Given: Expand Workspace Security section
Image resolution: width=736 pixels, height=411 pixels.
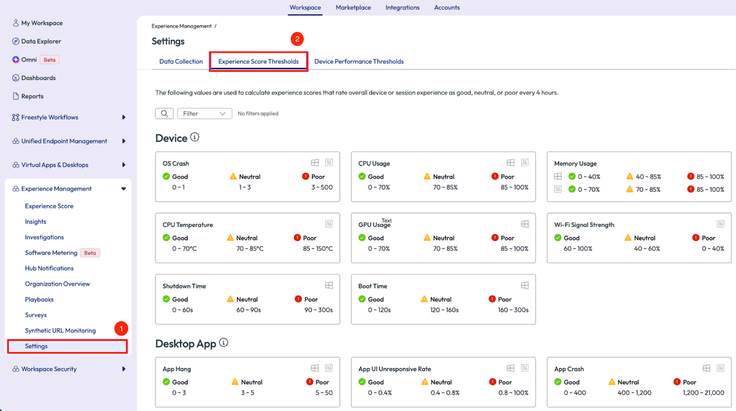Looking at the screenshot, I should [124, 369].
